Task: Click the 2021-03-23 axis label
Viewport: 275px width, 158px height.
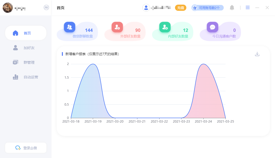Action: (x=181, y=122)
